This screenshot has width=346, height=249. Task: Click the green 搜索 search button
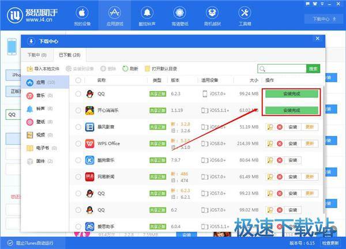click(313, 69)
